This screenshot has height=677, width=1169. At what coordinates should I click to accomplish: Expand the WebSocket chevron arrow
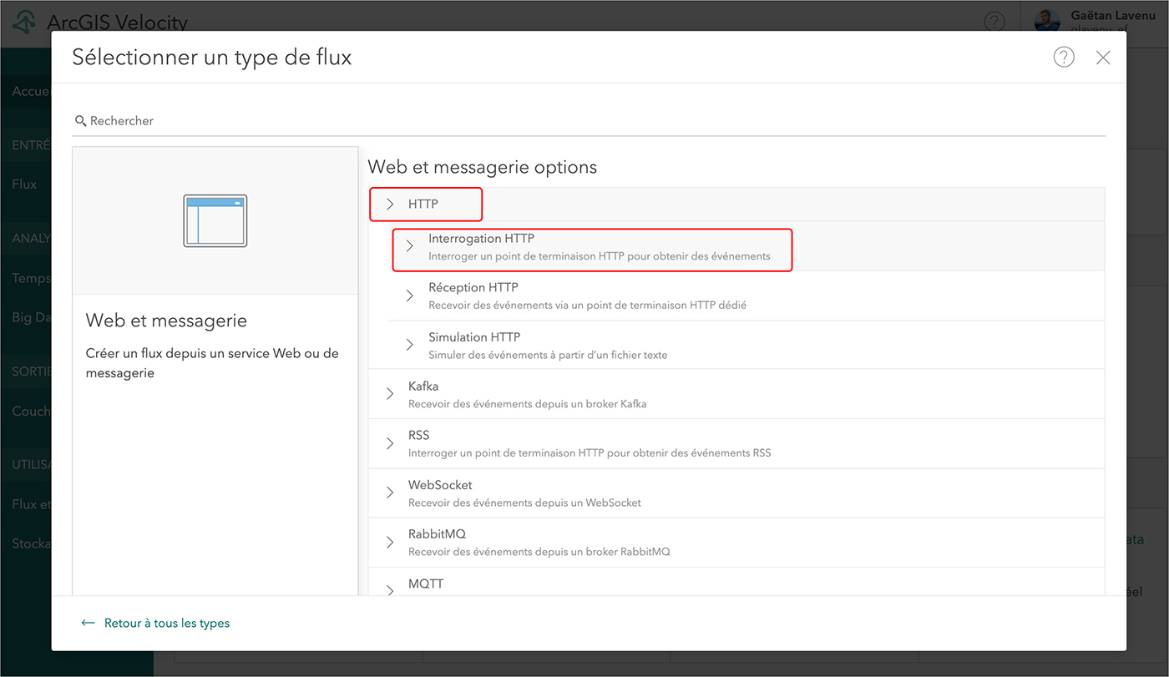(x=390, y=493)
